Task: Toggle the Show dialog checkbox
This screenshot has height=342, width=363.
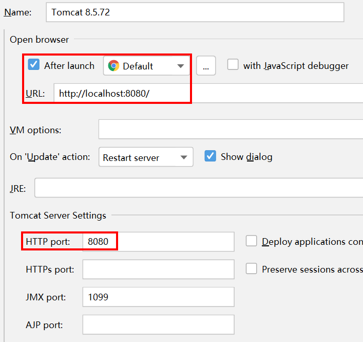Action: pos(210,156)
